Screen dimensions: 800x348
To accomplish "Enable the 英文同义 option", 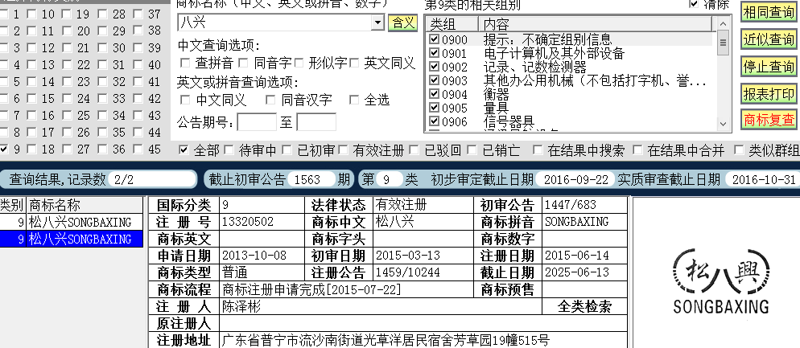I will click(x=354, y=63).
